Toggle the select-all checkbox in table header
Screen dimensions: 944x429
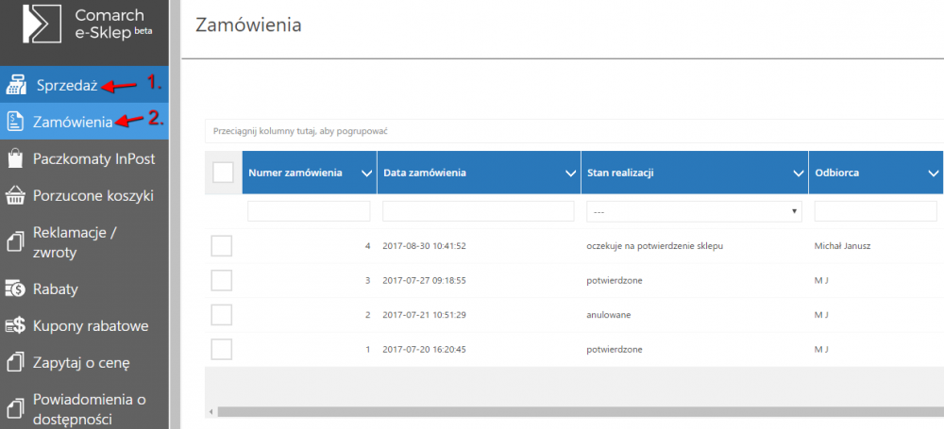[223, 173]
